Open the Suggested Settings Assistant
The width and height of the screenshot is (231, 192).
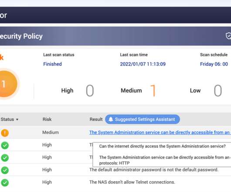click(x=143, y=119)
